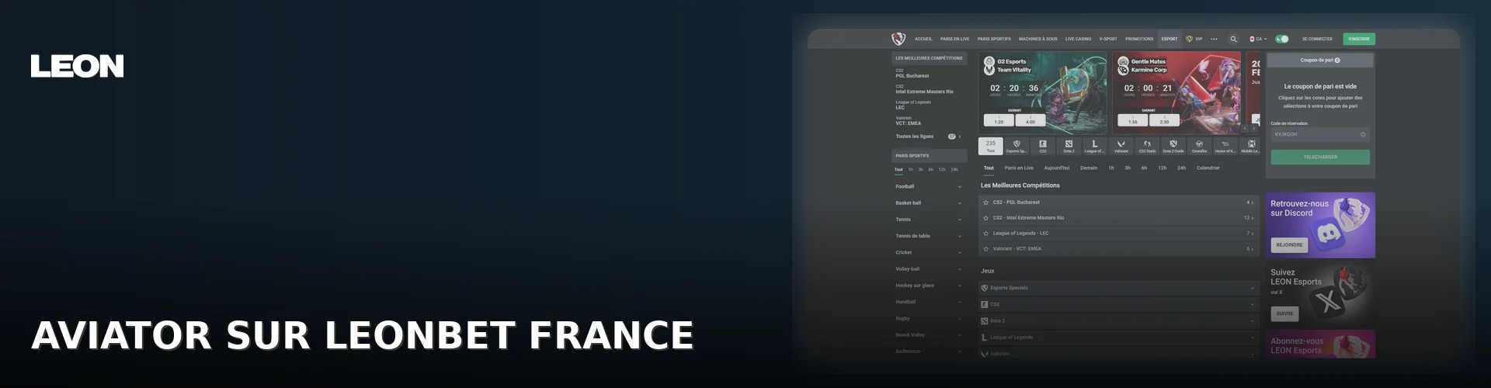1491x388 pixels.
Task: Open the CA country language dropdown
Action: 1258,39
